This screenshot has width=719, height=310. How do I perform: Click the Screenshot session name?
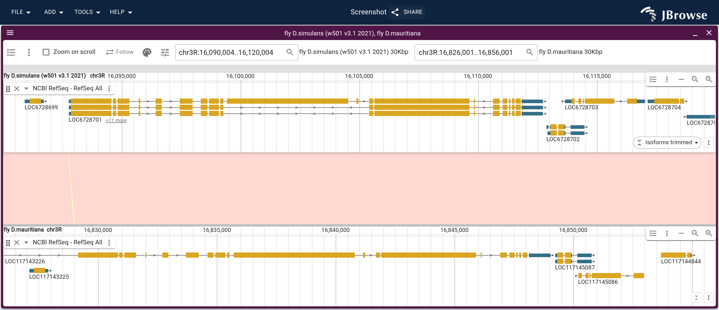click(368, 12)
